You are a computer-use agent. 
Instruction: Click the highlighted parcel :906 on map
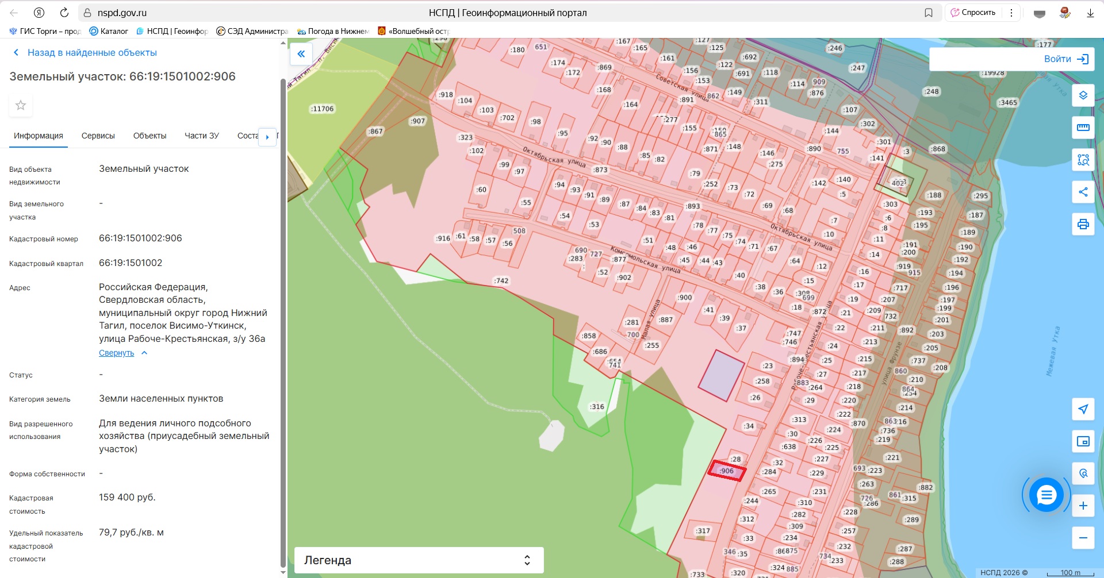[727, 471]
